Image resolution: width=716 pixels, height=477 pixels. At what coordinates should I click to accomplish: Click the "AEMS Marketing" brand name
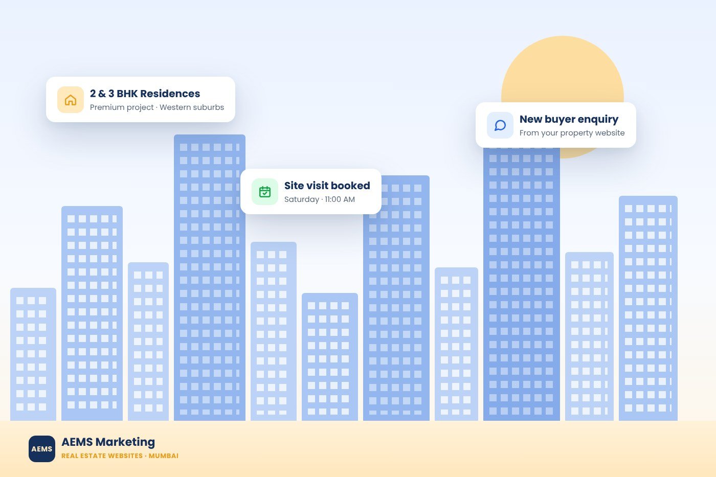coord(108,442)
